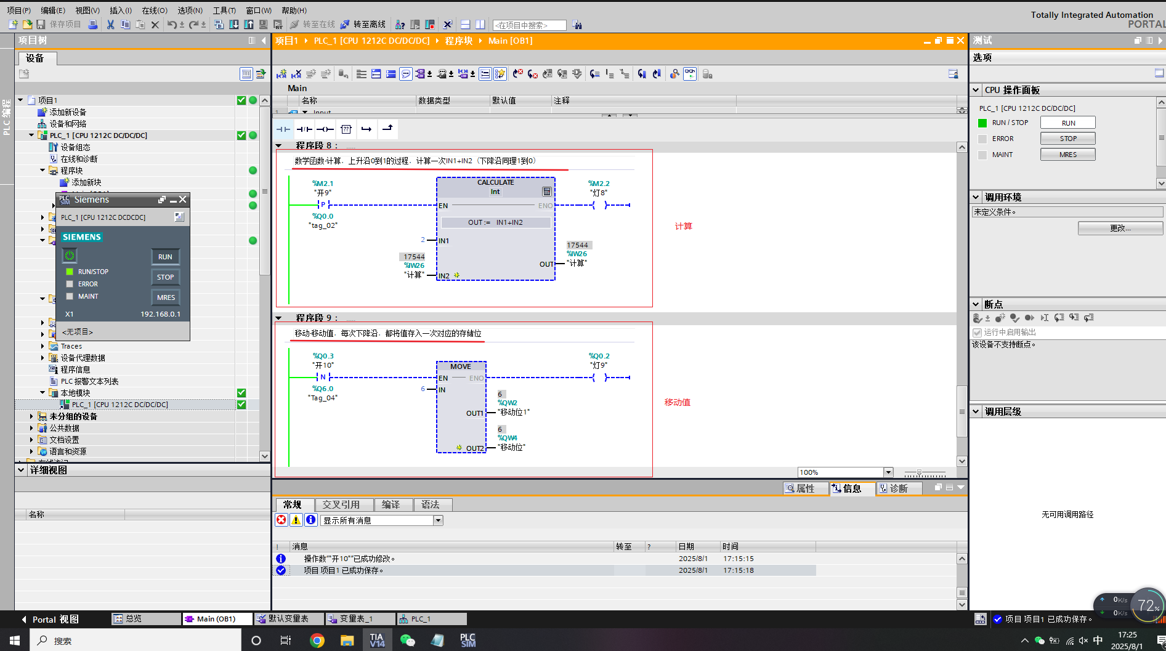This screenshot has width=1166, height=651.
Task: Collapse the 程序块 tree node
Action: pyautogui.click(x=43, y=171)
